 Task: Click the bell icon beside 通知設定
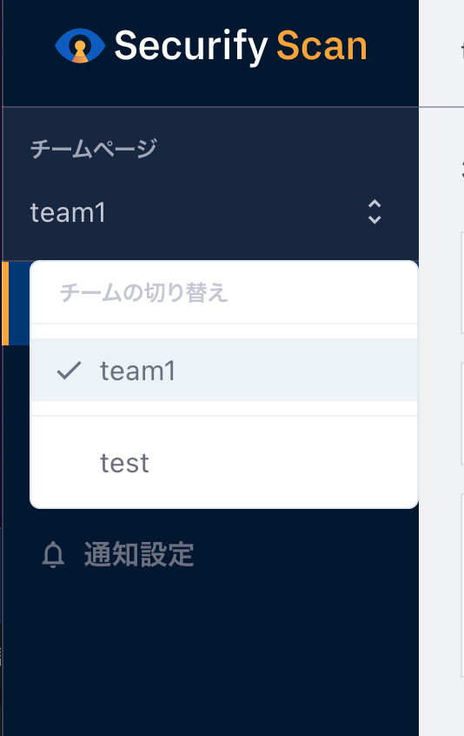point(53,554)
